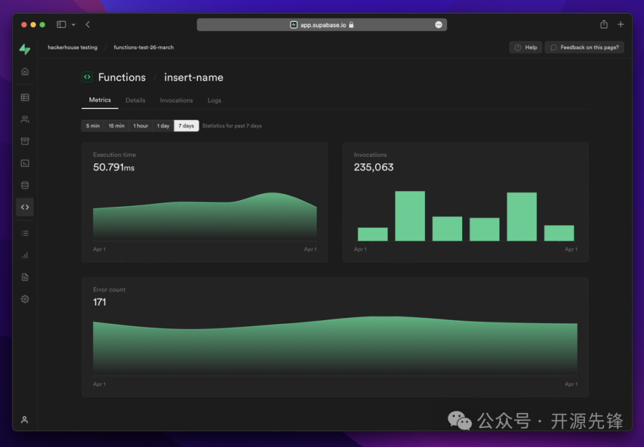Open the Storage archive icon
The image size is (644, 447).
click(25, 141)
